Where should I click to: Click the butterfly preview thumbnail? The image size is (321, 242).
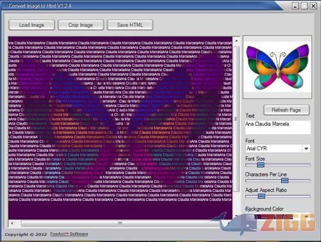click(277, 67)
